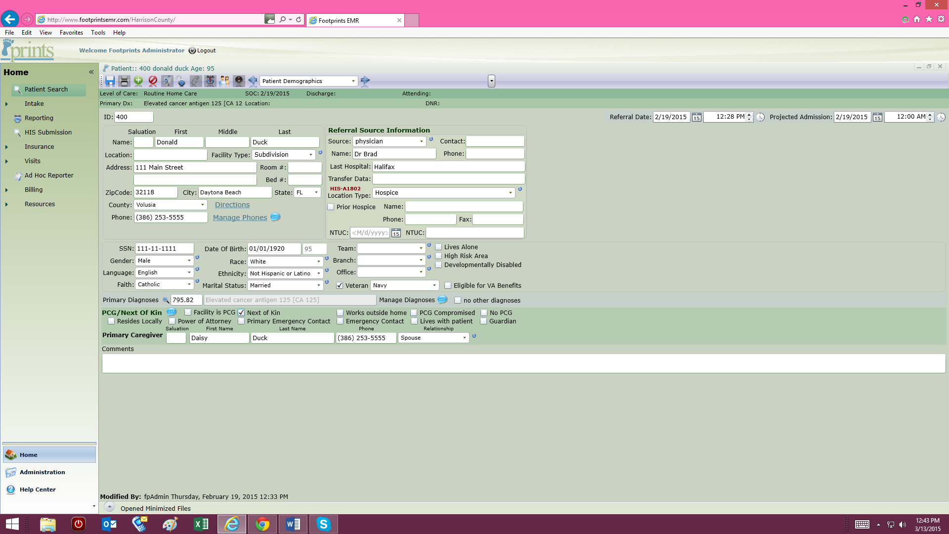Save the patient record using the floppy disk icon
Screen dimensions: 949x534
pyautogui.click(x=110, y=81)
